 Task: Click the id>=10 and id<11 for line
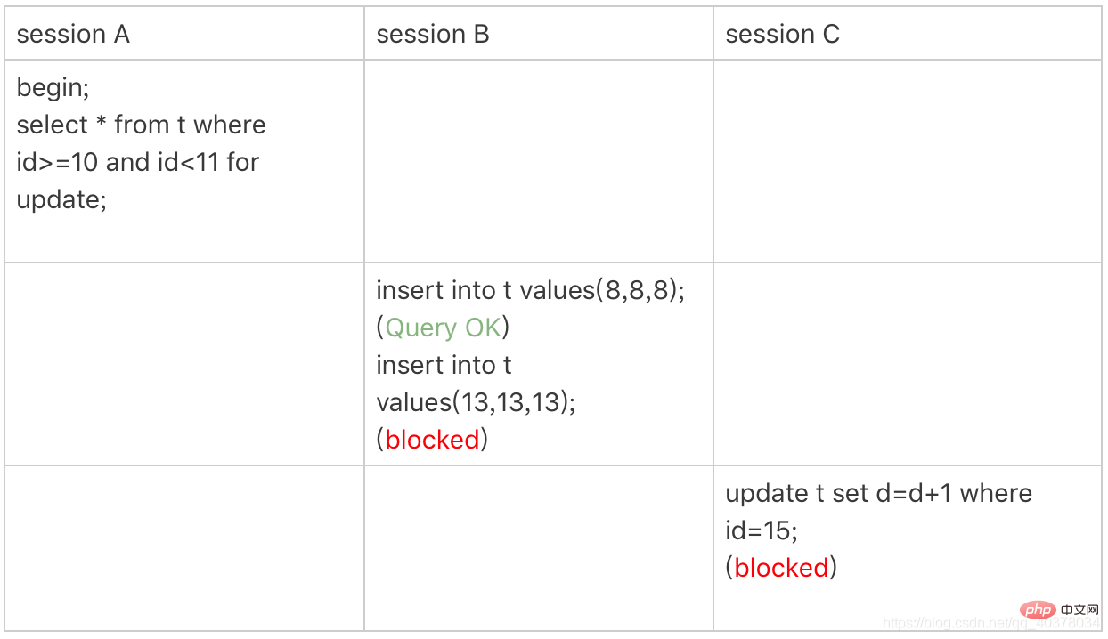point(138,162)
